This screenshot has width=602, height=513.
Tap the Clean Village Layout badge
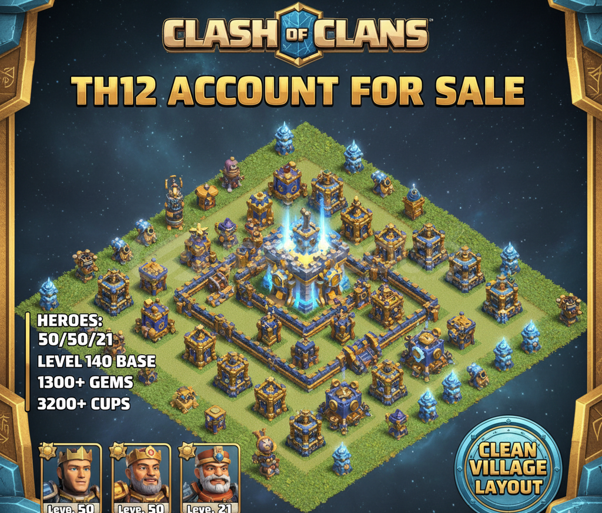[x=509, y=468]
